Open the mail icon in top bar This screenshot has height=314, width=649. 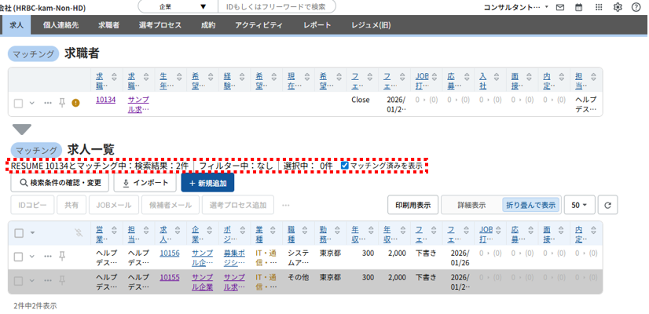click(560, 7)
